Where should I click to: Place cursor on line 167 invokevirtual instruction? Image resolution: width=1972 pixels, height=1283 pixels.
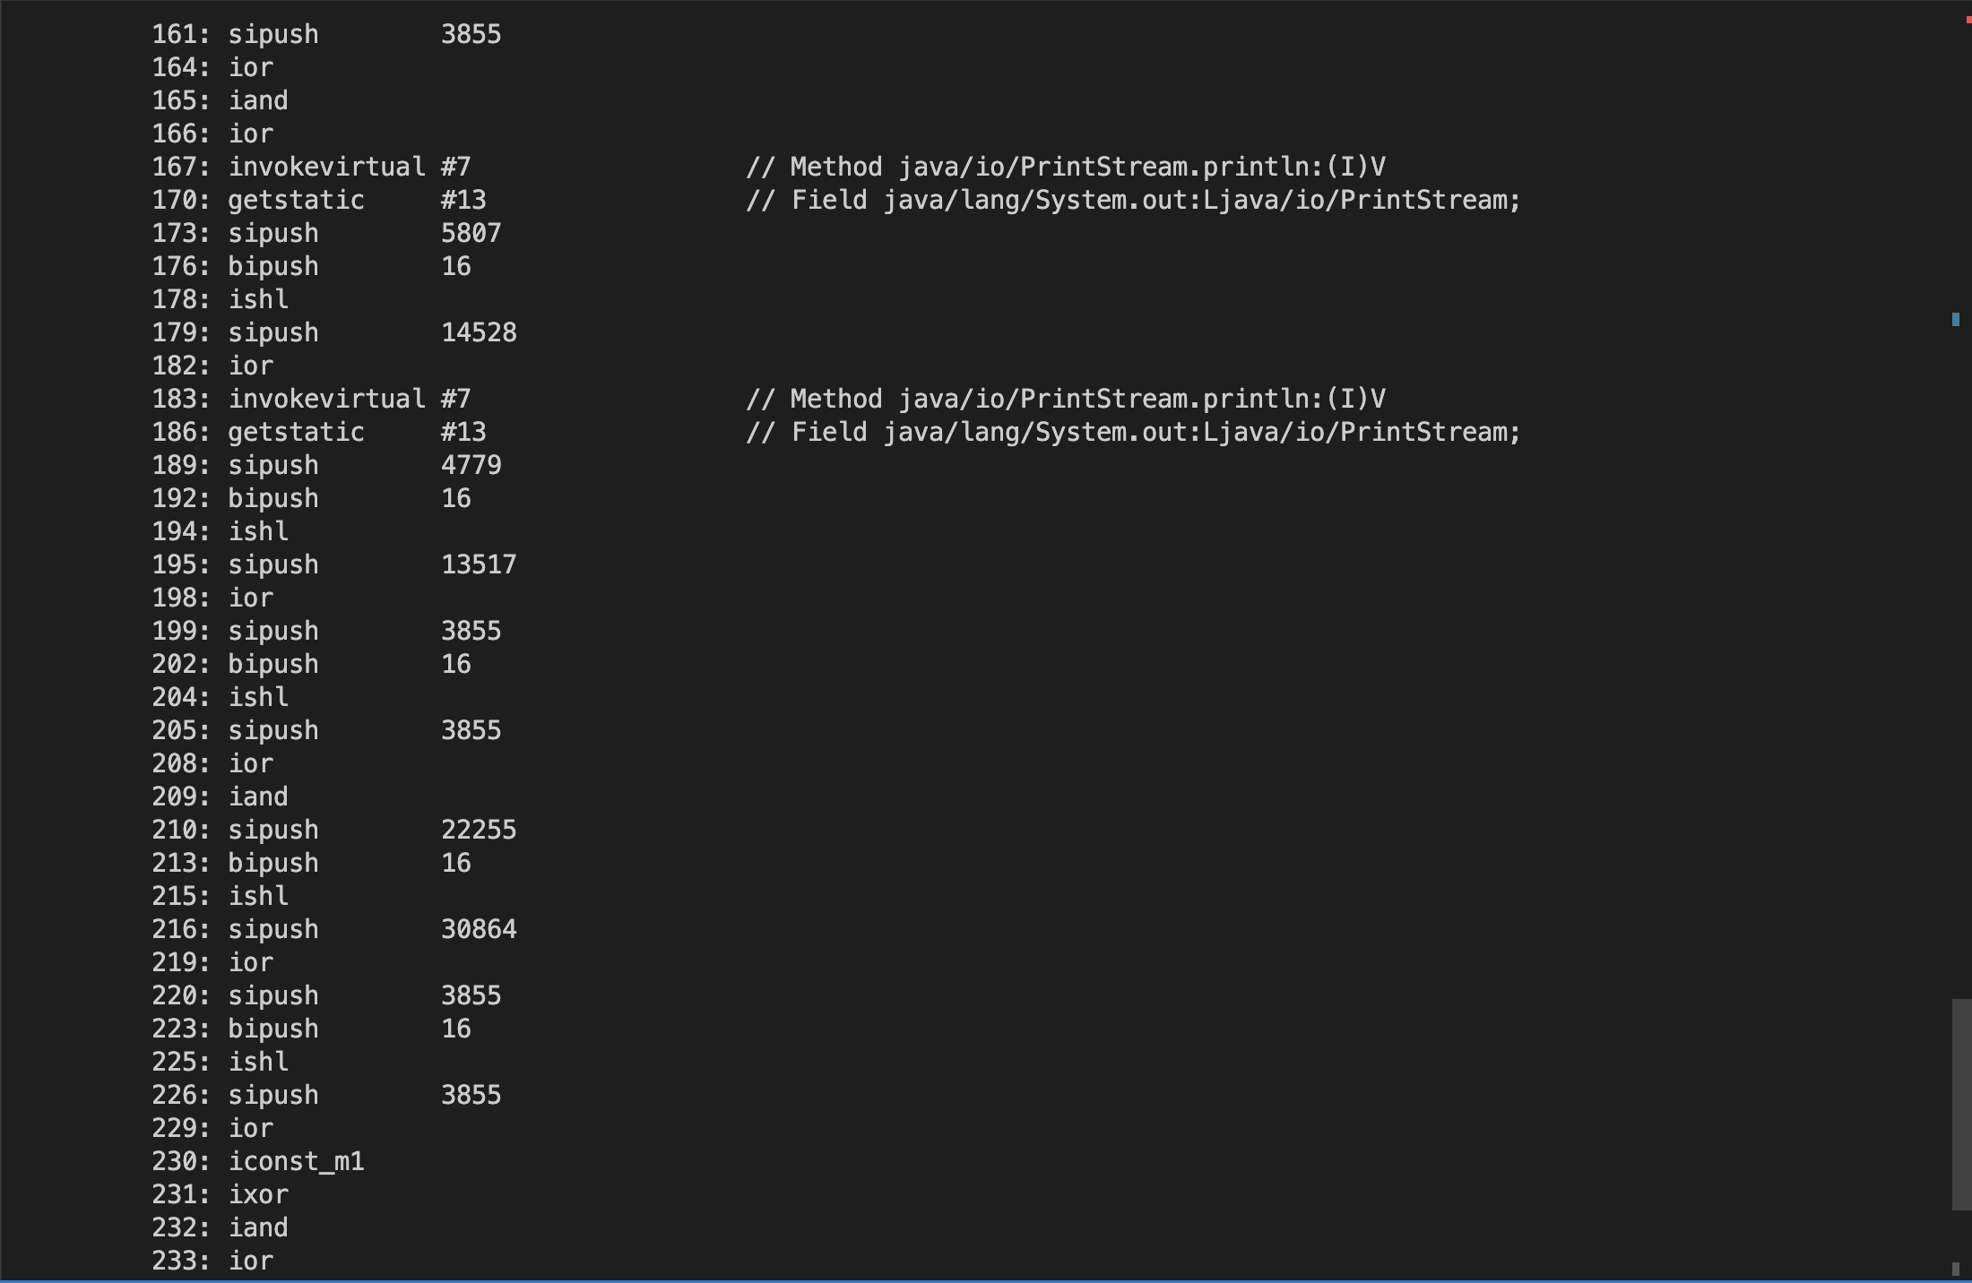tap(326, 167)
